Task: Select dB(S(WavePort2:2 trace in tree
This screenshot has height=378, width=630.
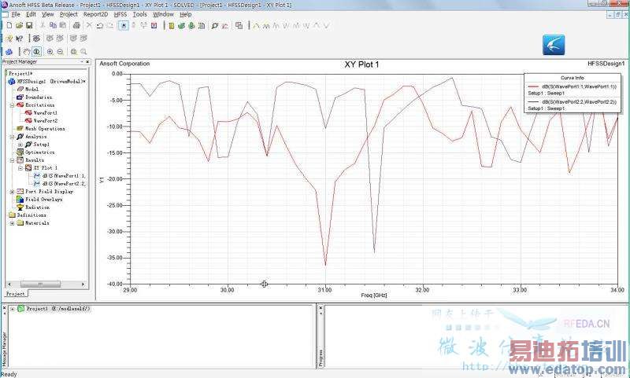Action: pos(64,184)
